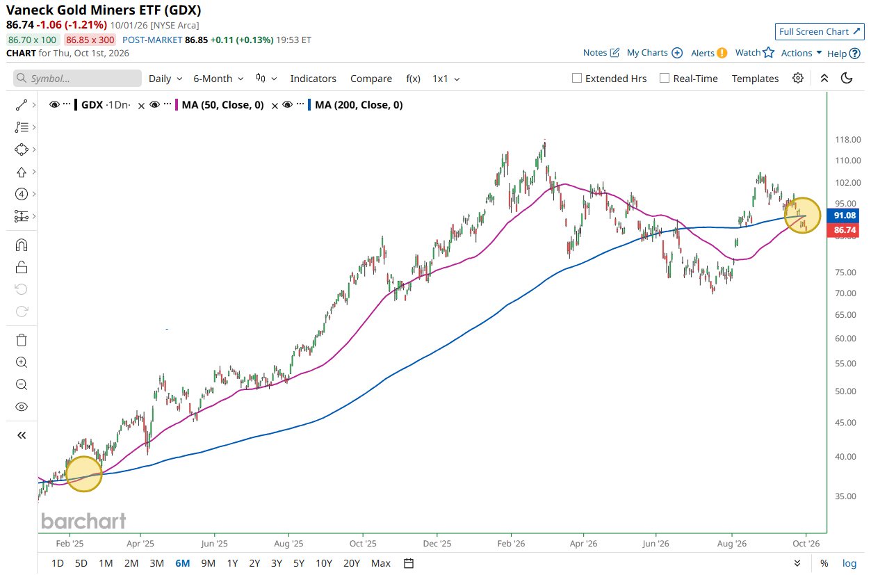Select the 1Y range tab
The width and height of the screenshot is (871, 575).
(x=232, y=563)
